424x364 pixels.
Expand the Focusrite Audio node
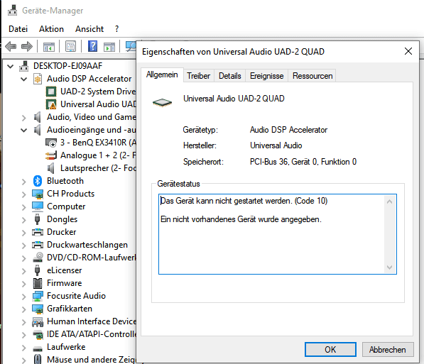click(x=24, y=297)
